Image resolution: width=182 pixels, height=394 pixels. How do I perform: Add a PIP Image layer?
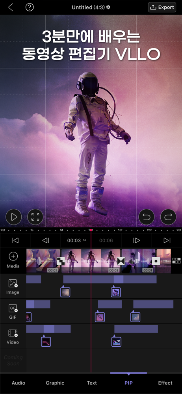(13, 286)
